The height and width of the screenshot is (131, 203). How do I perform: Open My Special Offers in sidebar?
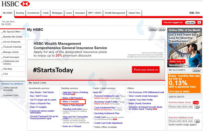pyautogui.click(x=12, y=32)
